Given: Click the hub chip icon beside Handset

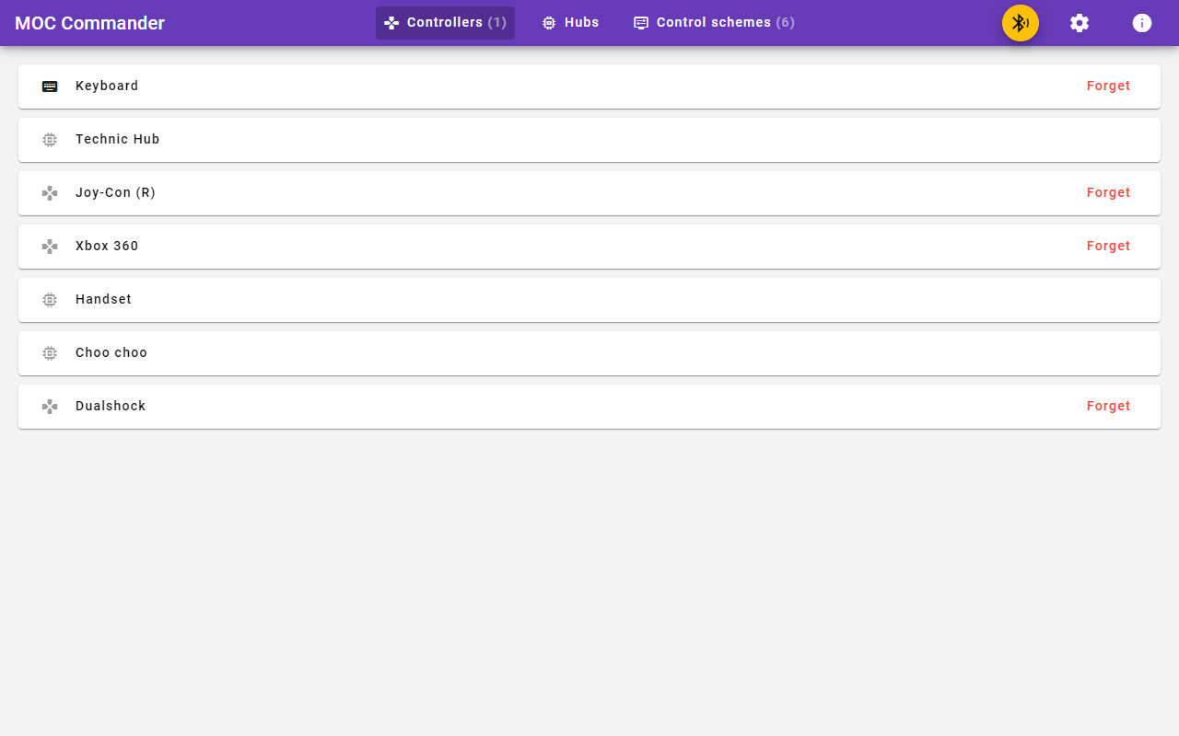Looking at the screenshot, I should 50,300.
